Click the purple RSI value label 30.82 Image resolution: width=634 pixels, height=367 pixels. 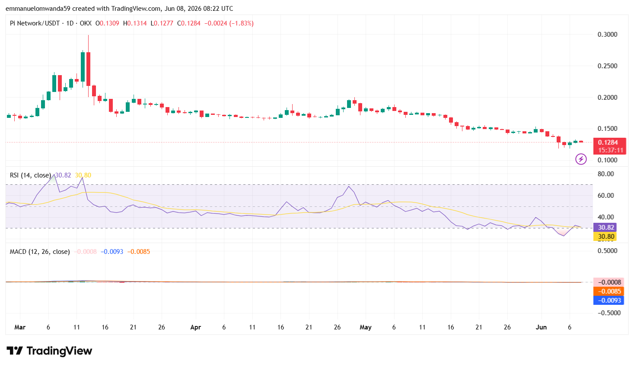coord(605,228)
